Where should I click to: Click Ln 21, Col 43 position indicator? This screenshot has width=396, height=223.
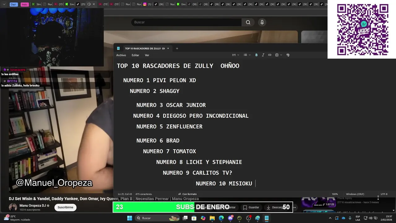125,194
